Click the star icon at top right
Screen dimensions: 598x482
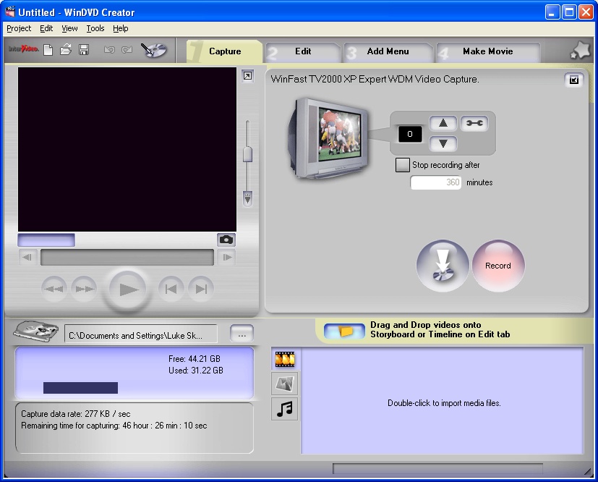tap(580, 51)
